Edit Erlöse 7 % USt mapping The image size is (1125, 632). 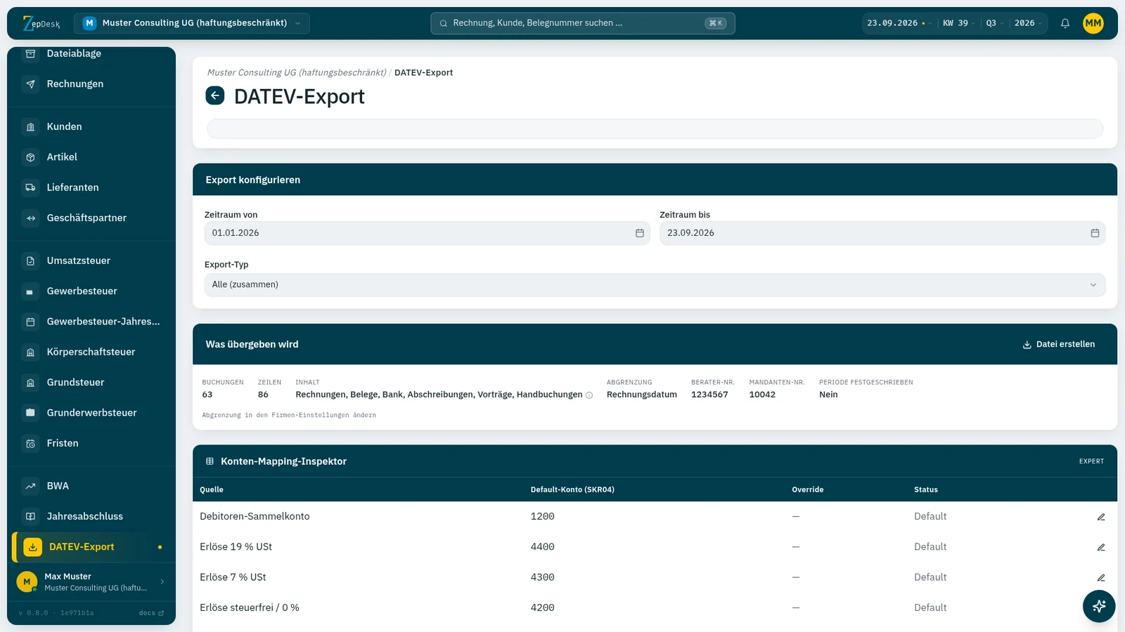[x=1101, y=578]
